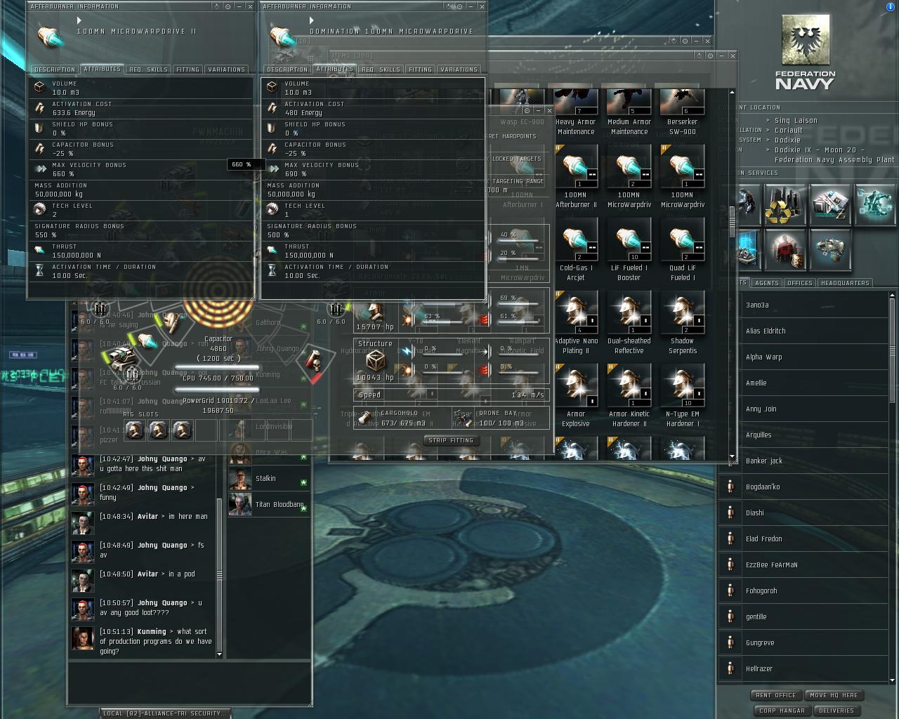Open the Agents tab
899x719 pixels.
(766, 283)
